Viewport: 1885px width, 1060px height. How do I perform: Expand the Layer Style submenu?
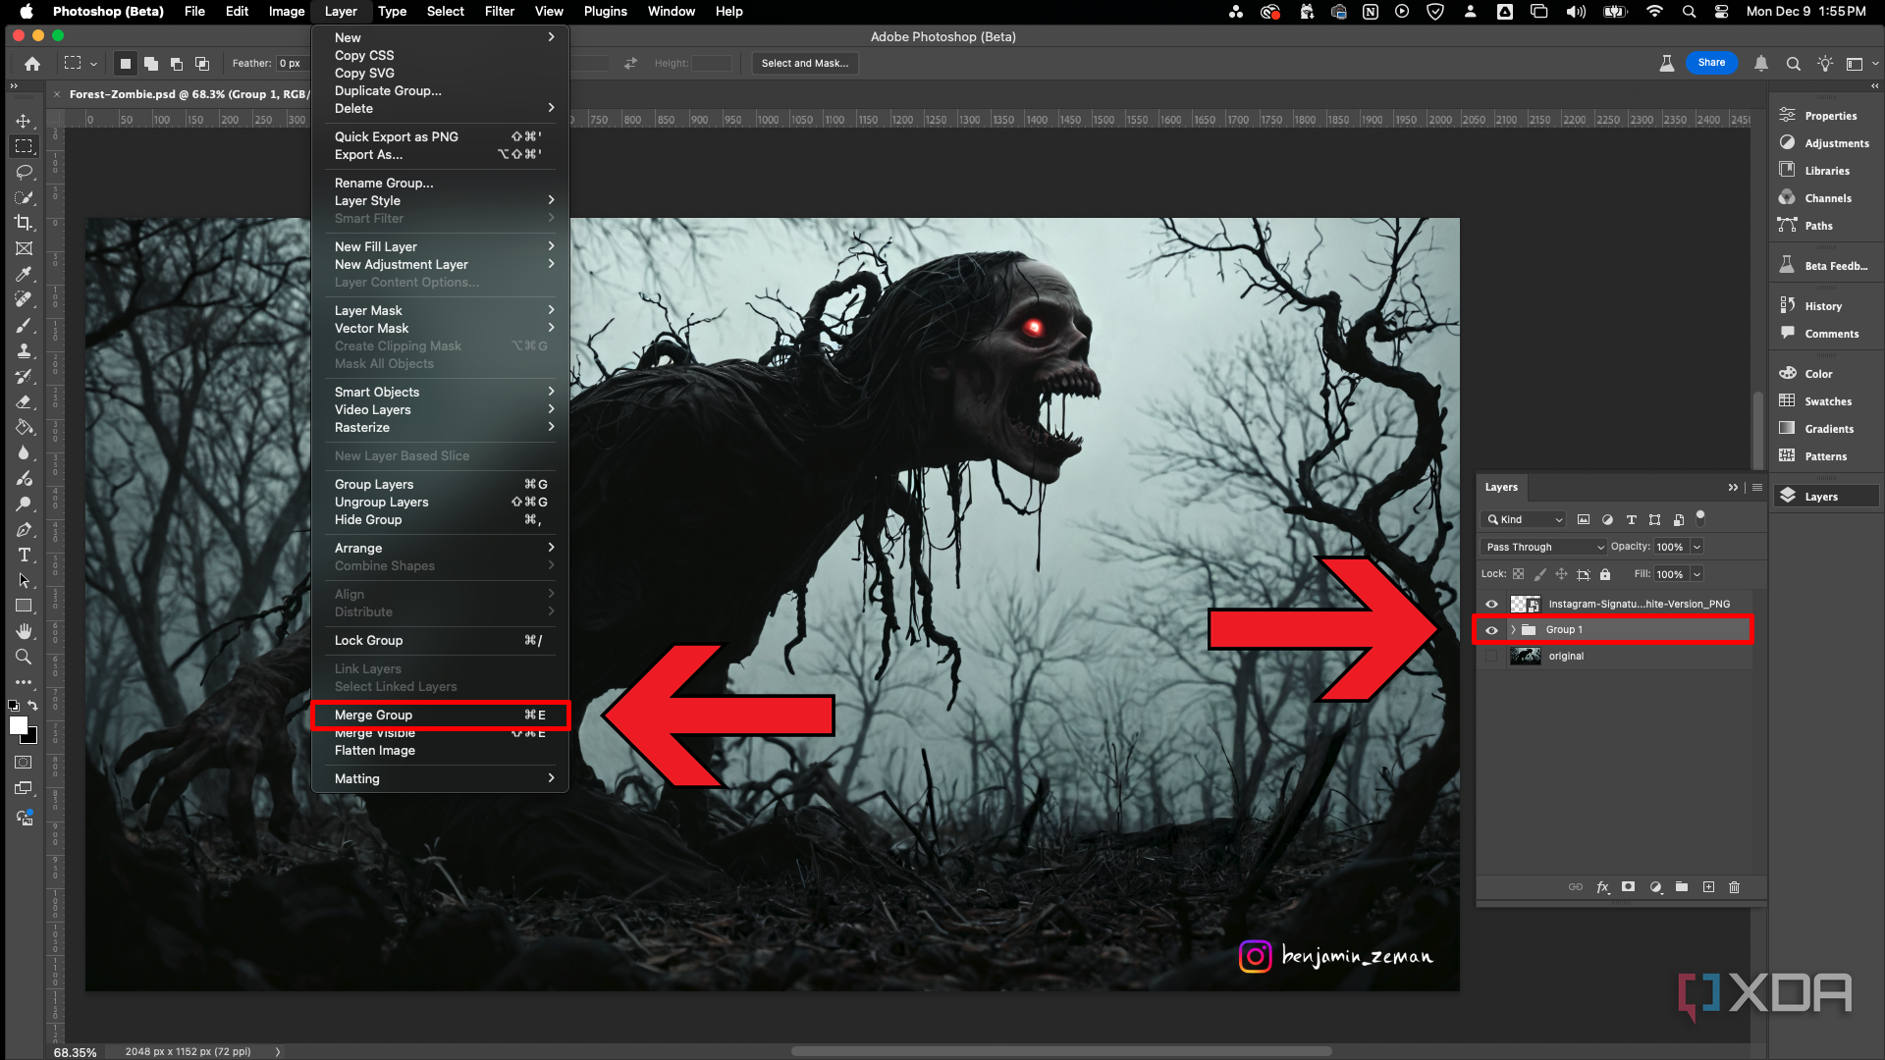[x=440, y=200]
